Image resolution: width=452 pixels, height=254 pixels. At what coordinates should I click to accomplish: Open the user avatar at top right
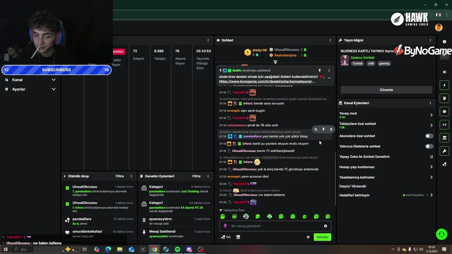tap(439, 28)
